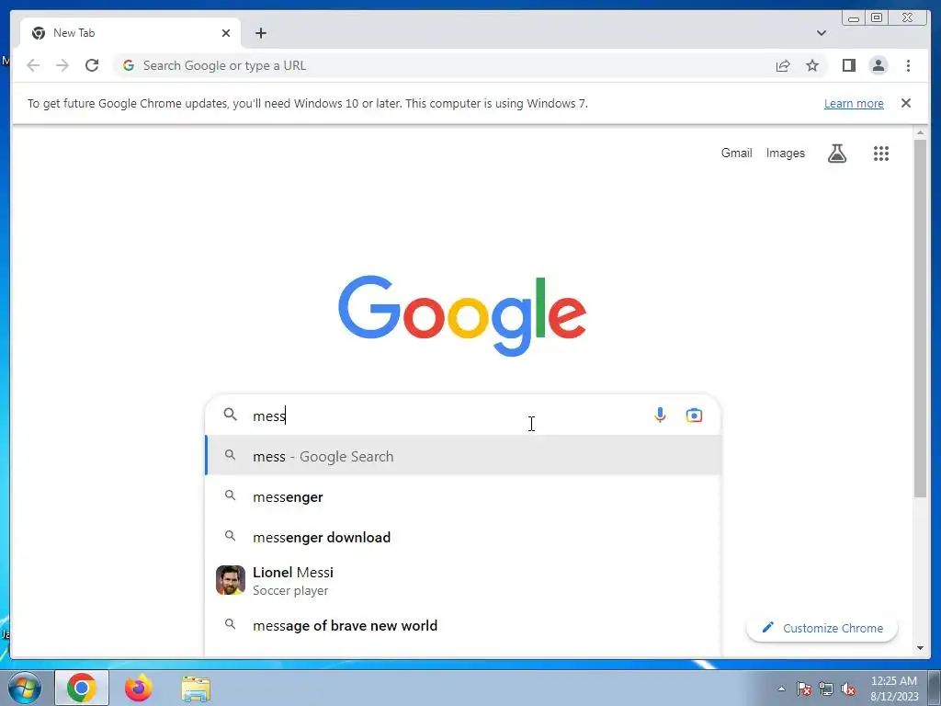The width and height of the screenshot is (941, 706).
Task: Click the Action Center flag icon
Action: click(803, 689)
